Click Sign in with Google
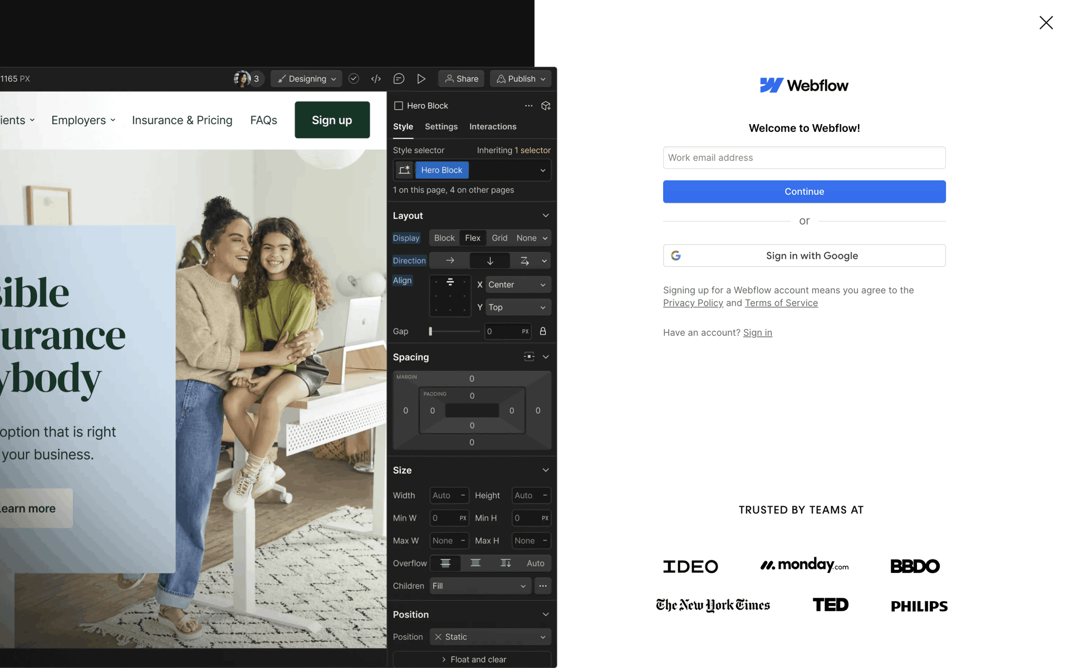This screenshot has width=1069, height=668. pyautogui.click(x=804, y=256)
